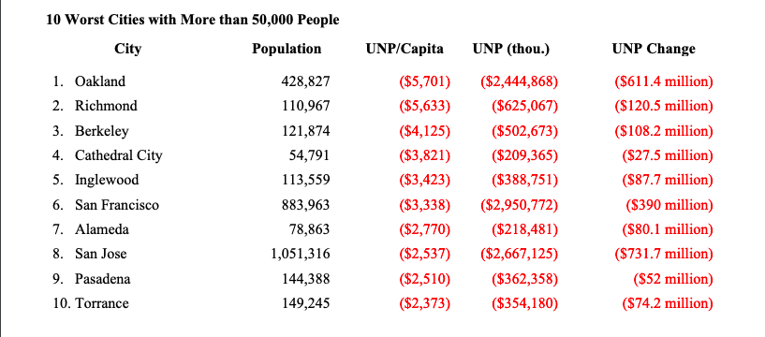The image size is (765, 337).
Task: Click the Population column header
Action: pos(287,50)
